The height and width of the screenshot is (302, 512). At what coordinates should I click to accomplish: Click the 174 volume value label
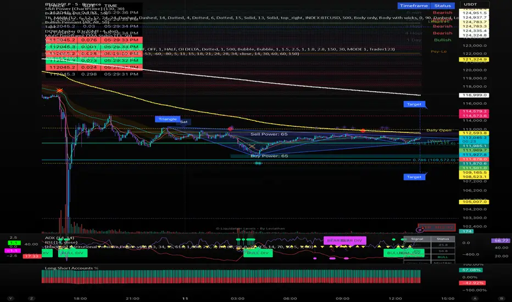(x=466, y=231)
